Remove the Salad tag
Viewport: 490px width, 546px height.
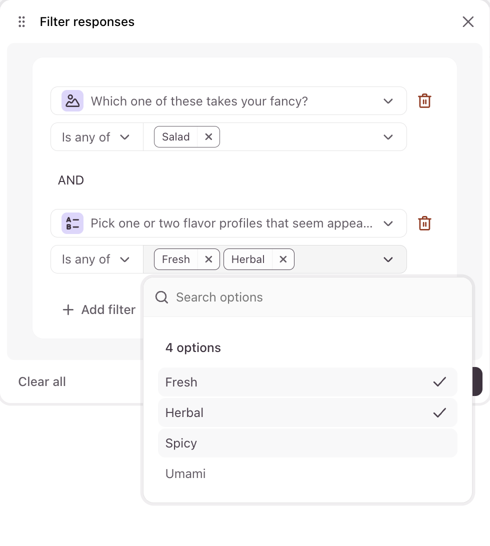(x=208, y=137)
